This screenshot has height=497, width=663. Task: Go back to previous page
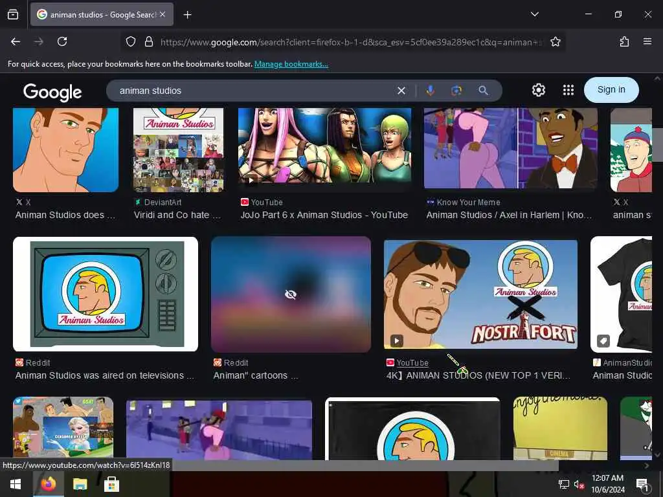pyautogui.click(x=16, y=41)
